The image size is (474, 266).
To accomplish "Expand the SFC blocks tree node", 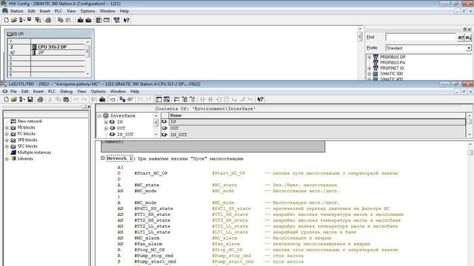I will (x=7, y=146).
